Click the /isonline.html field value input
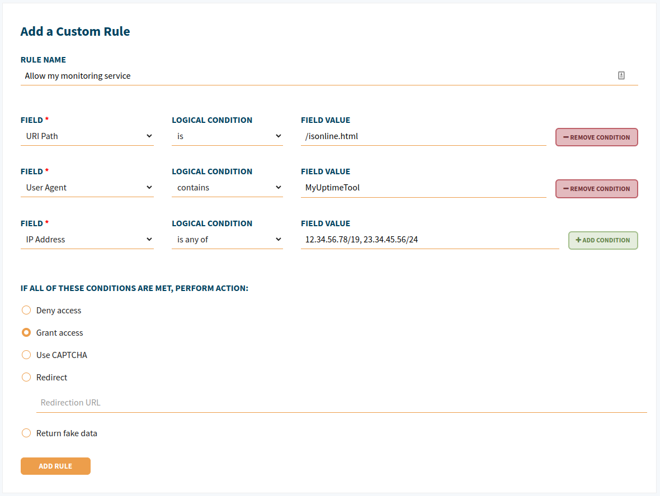 tap(423, 136)
